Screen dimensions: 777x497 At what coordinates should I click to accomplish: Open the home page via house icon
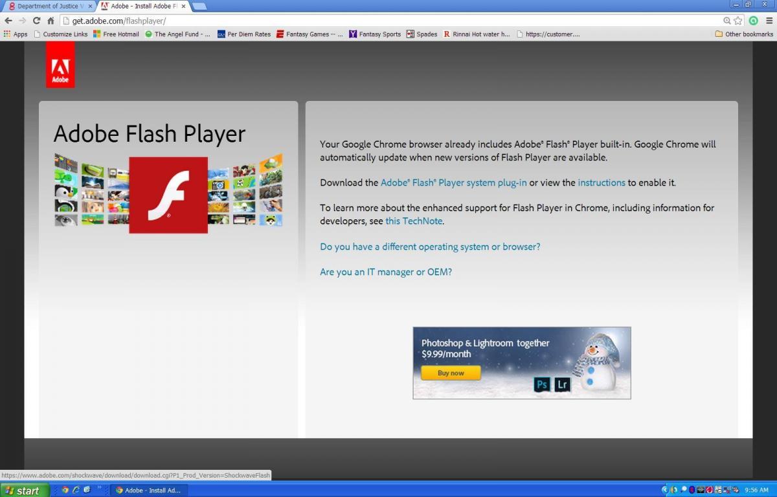point(50,21)
